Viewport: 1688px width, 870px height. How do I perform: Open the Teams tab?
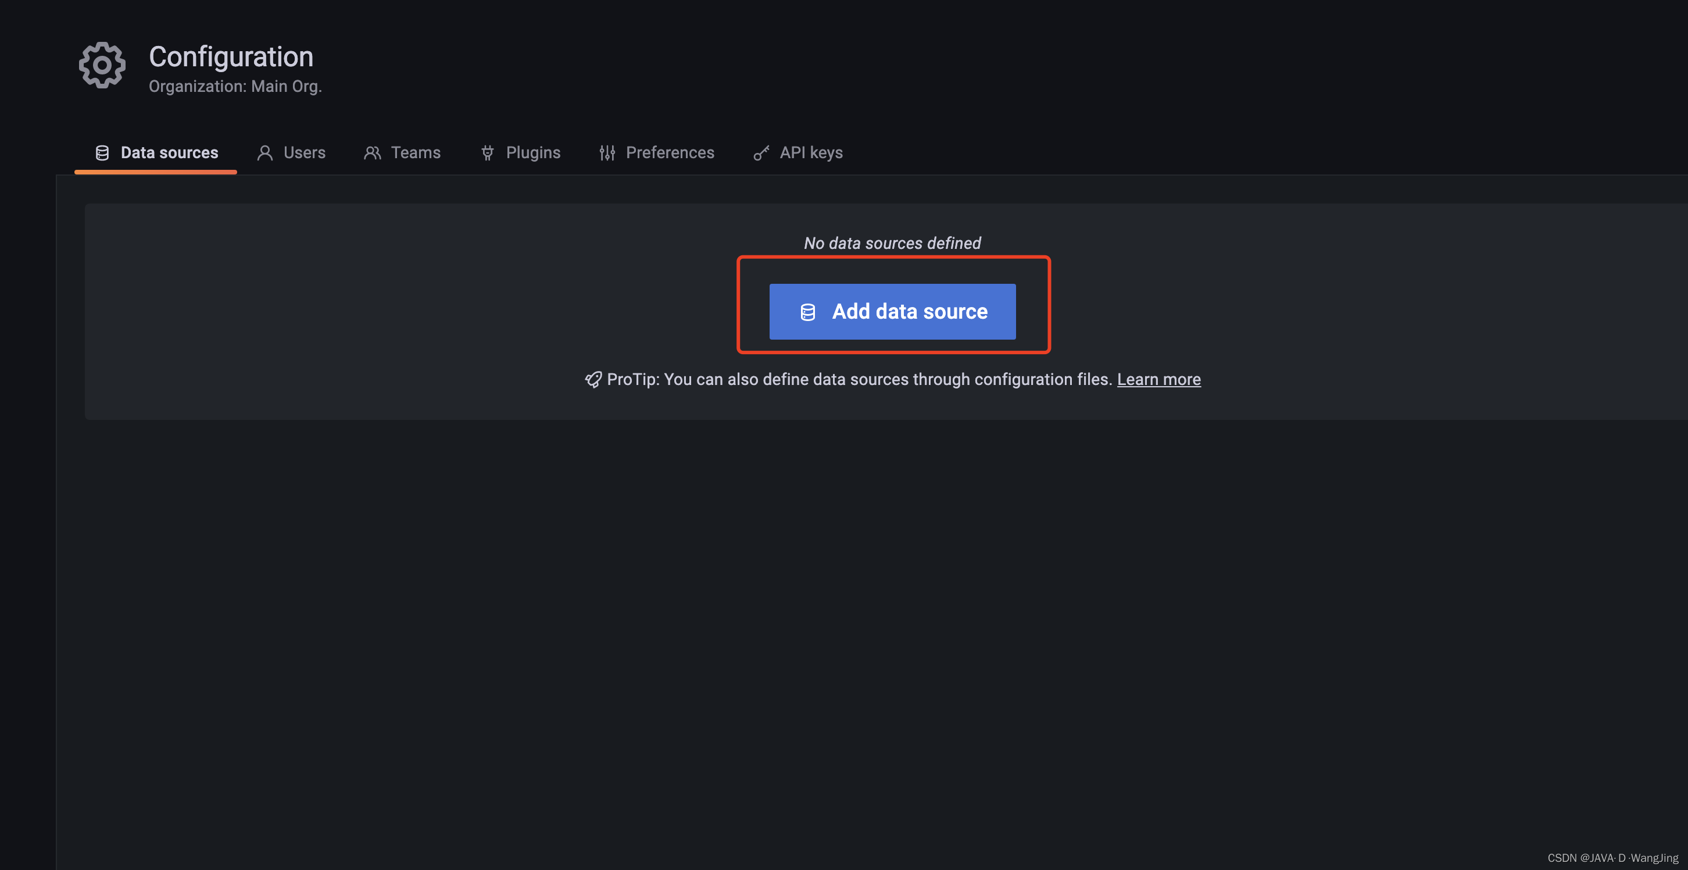tap(416, 153)
